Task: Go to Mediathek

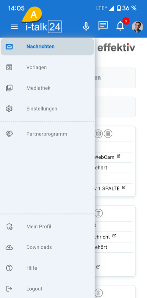Action: click(x=47, y=88)
